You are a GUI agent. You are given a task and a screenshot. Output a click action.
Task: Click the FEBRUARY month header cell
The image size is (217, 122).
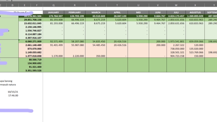click(75, 12)
